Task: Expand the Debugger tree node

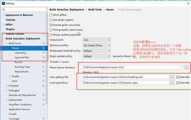Action: 7,90
